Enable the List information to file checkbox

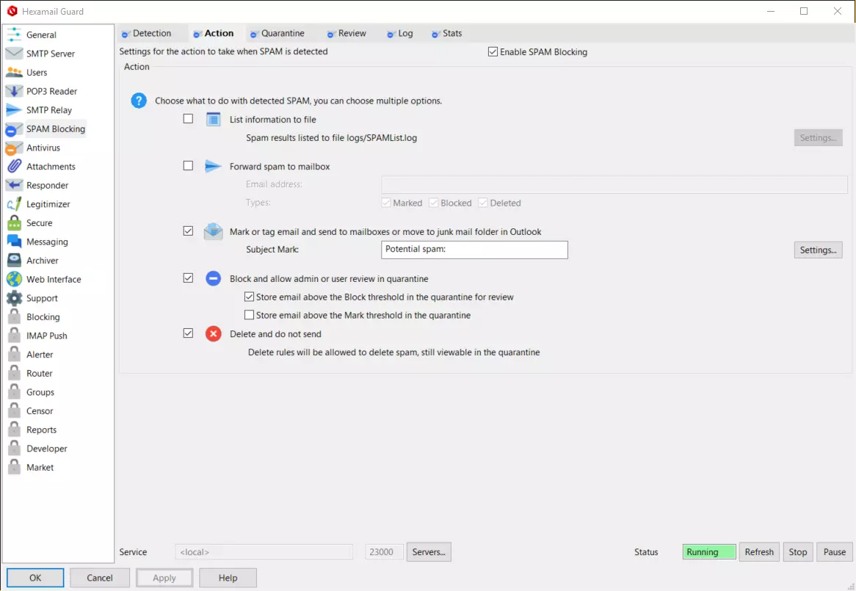point(189,119)
